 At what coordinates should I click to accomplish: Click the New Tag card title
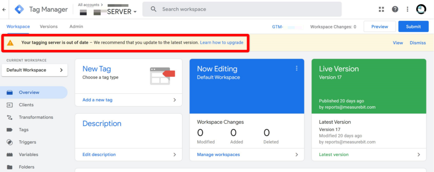click(97, 69)
